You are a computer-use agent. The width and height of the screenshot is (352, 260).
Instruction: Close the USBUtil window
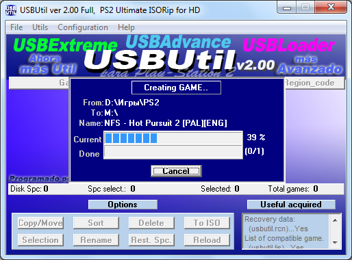point(331,8)
